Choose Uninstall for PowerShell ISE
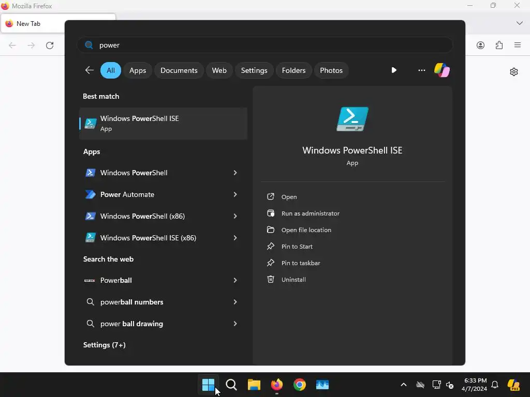The width and height of the screenshot is (530, 397). 293,280
